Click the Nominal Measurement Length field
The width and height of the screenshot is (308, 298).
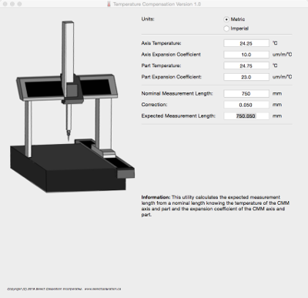(x=246, y=93)
